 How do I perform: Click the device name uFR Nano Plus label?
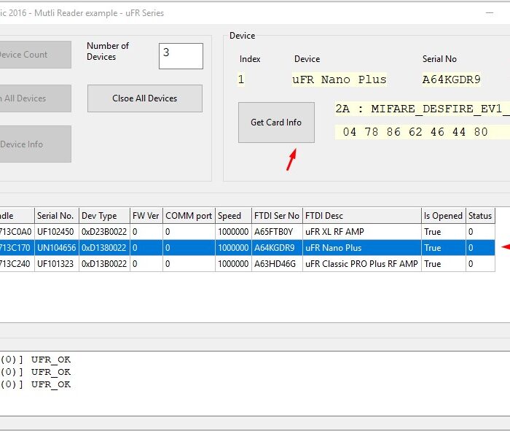tap(340, 79)
